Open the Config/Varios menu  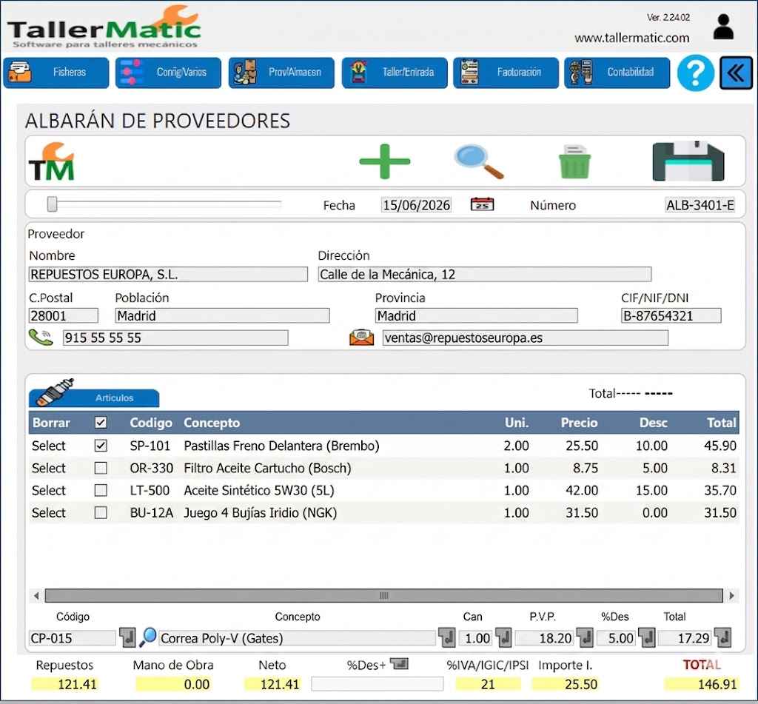coord(168,73)
